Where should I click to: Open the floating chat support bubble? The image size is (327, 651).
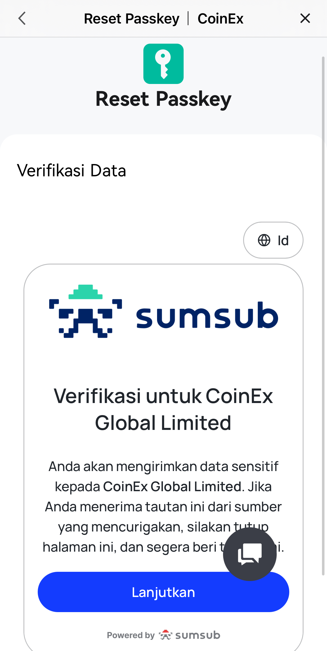(250, 554)
